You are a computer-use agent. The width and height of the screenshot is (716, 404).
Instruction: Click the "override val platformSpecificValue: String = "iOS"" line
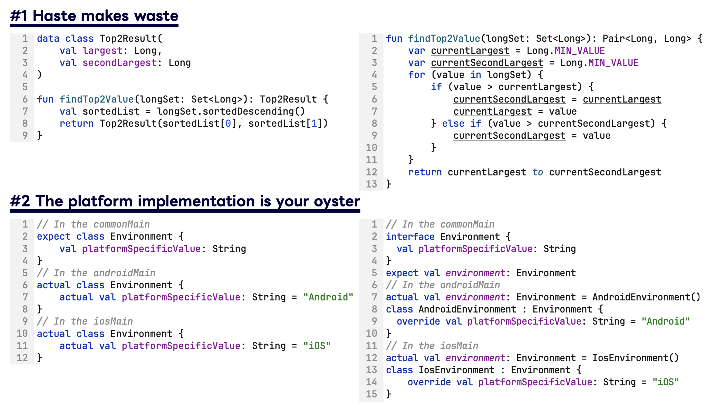[543, 382]
